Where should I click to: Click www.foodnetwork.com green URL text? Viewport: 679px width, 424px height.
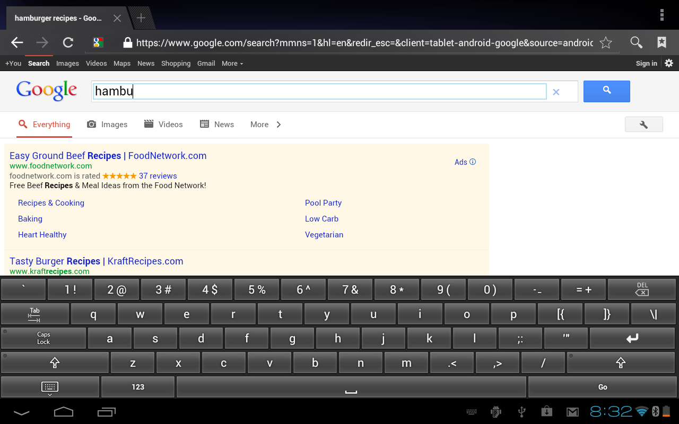[x=51, y=166]
